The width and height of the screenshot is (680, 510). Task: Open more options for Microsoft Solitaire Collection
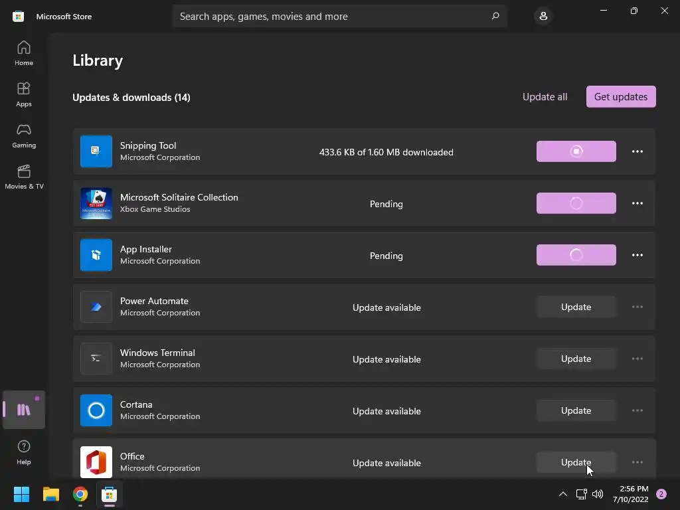click(637, 203)
